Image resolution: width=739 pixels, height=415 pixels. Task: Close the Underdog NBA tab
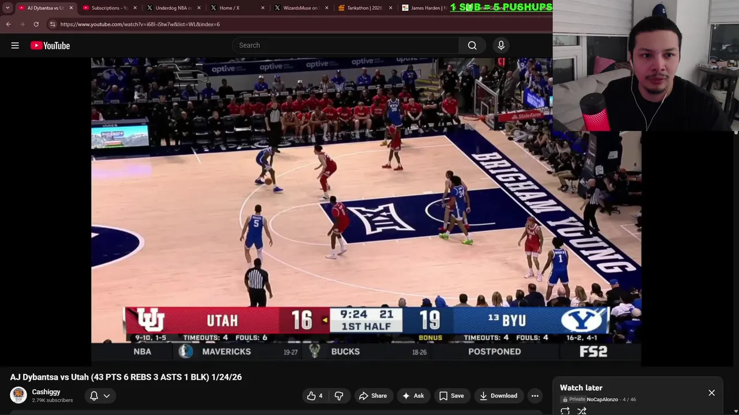pos(199,8)
